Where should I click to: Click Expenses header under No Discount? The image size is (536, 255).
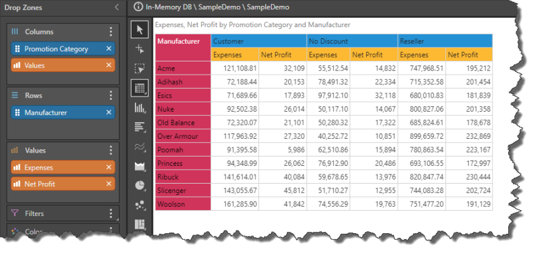tap(328, 55)
